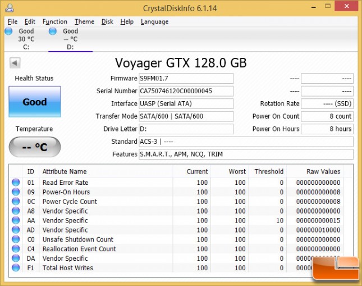Click status orb of AD Vendor Specific row
The image size is (362, 286).
(x=16, y=230)
